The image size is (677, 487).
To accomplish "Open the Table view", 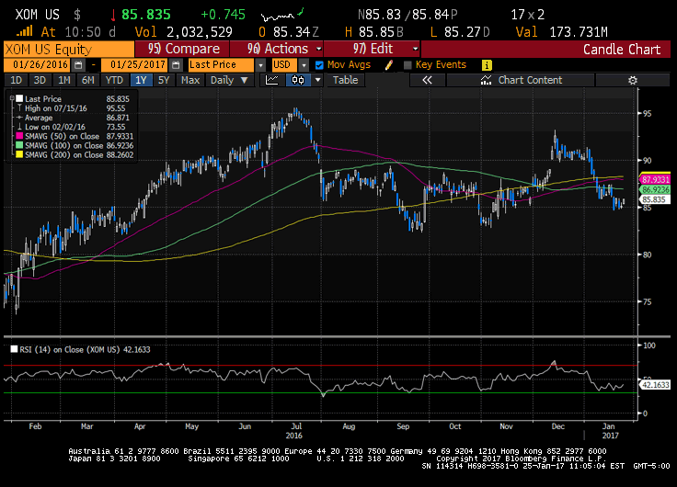I will pyautogui.click(x=346, y=80).
